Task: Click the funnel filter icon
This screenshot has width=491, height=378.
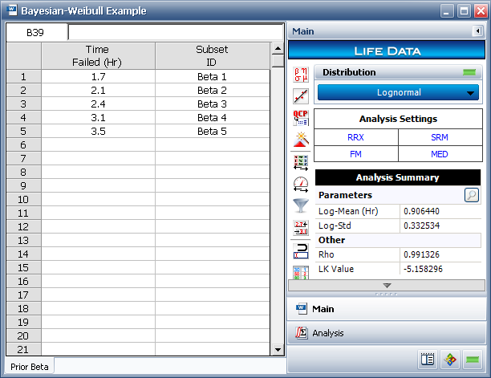Action: point(301,205)
